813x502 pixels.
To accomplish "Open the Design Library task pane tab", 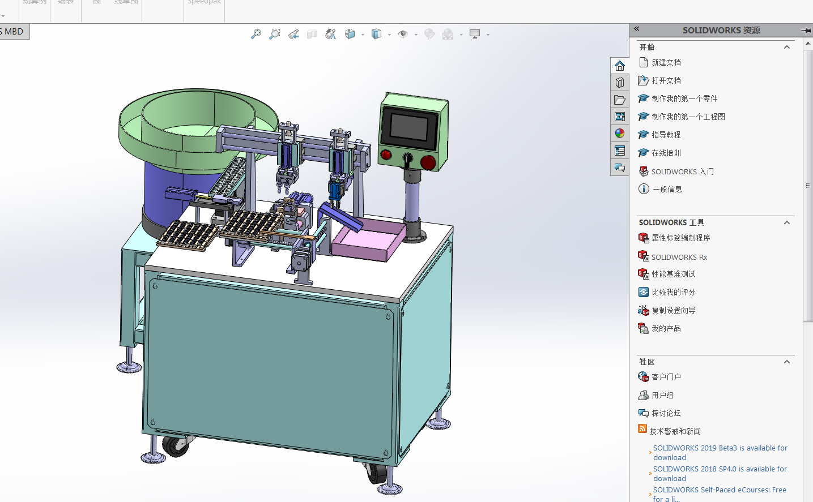I will click(620, 83).
